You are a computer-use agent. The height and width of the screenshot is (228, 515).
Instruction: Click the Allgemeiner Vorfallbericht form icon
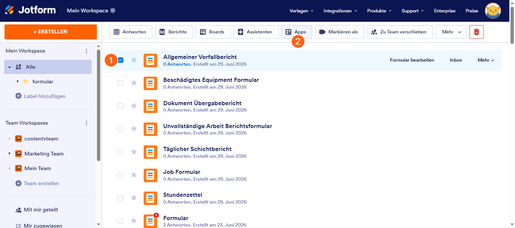click(x=150, y=60)
